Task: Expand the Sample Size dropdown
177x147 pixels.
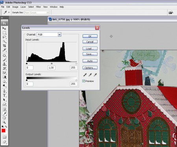Action: tap(37, 13)
